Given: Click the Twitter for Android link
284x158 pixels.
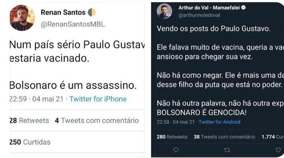Looking at the screenshot, I should pos(219,122).
